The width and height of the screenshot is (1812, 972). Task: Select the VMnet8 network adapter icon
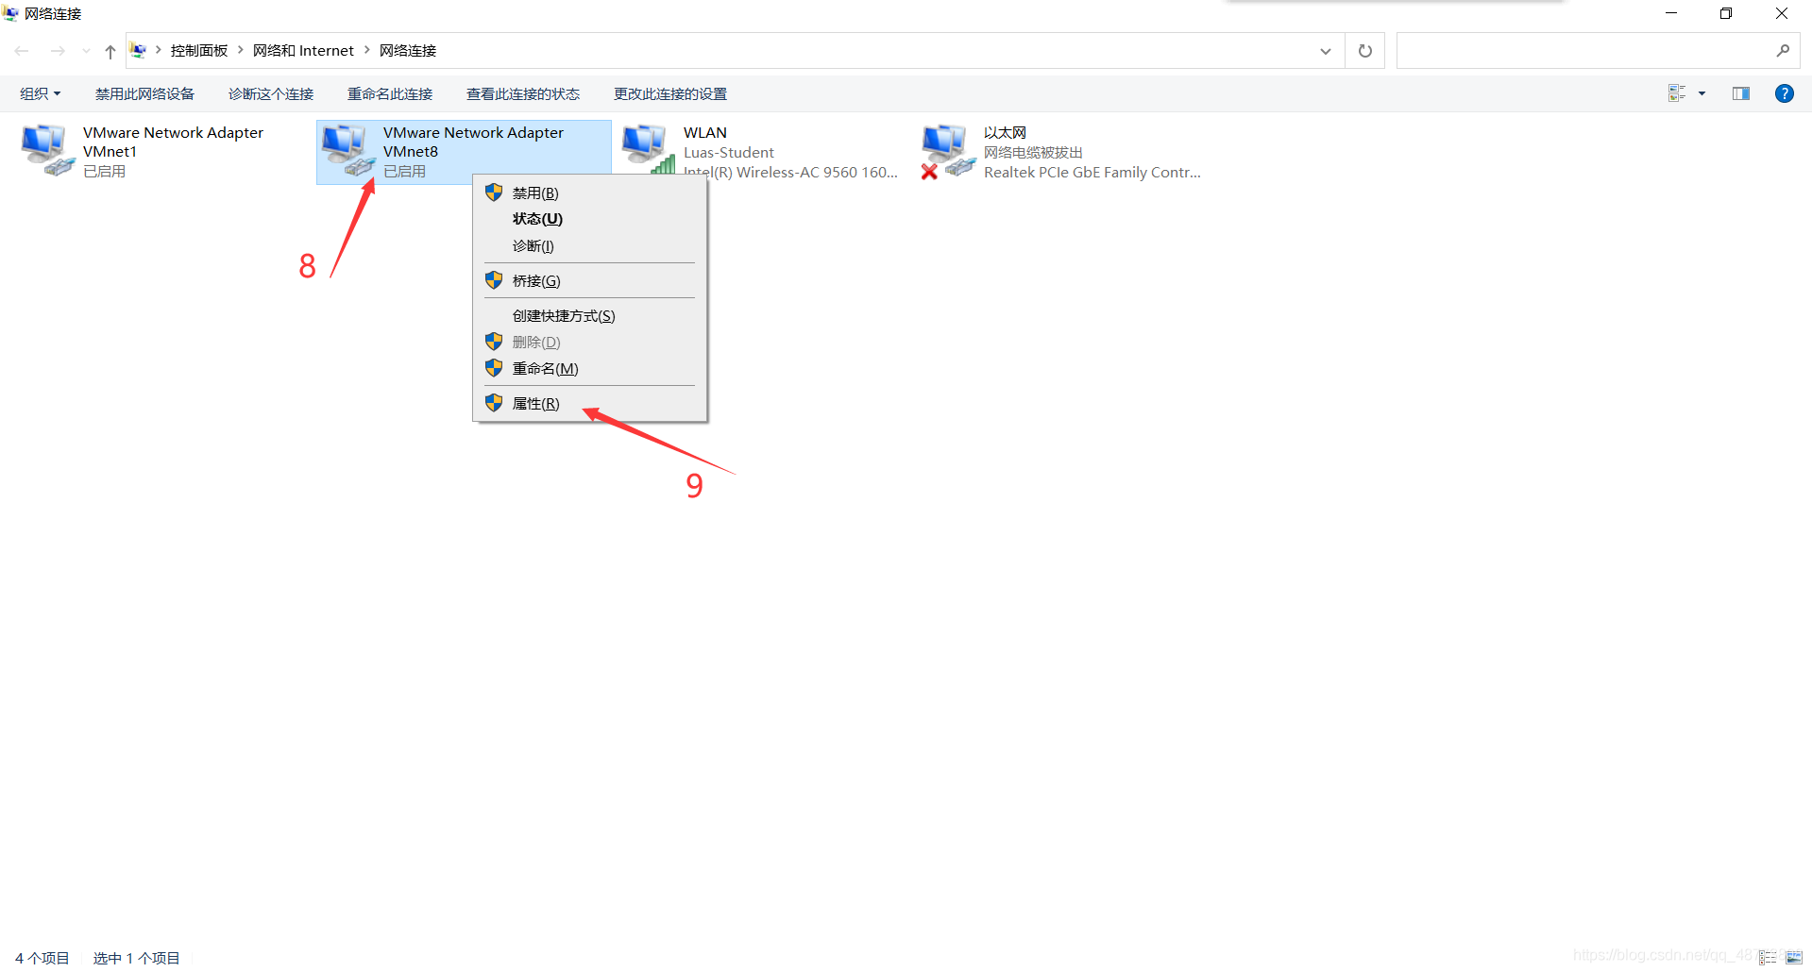tap(347, 151)
